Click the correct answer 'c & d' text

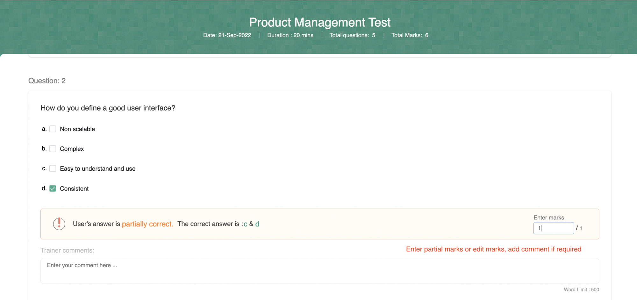click(x=251, y=224)
